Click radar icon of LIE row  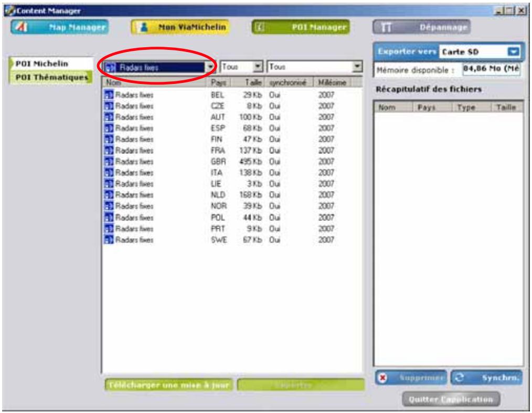(109, 184)
